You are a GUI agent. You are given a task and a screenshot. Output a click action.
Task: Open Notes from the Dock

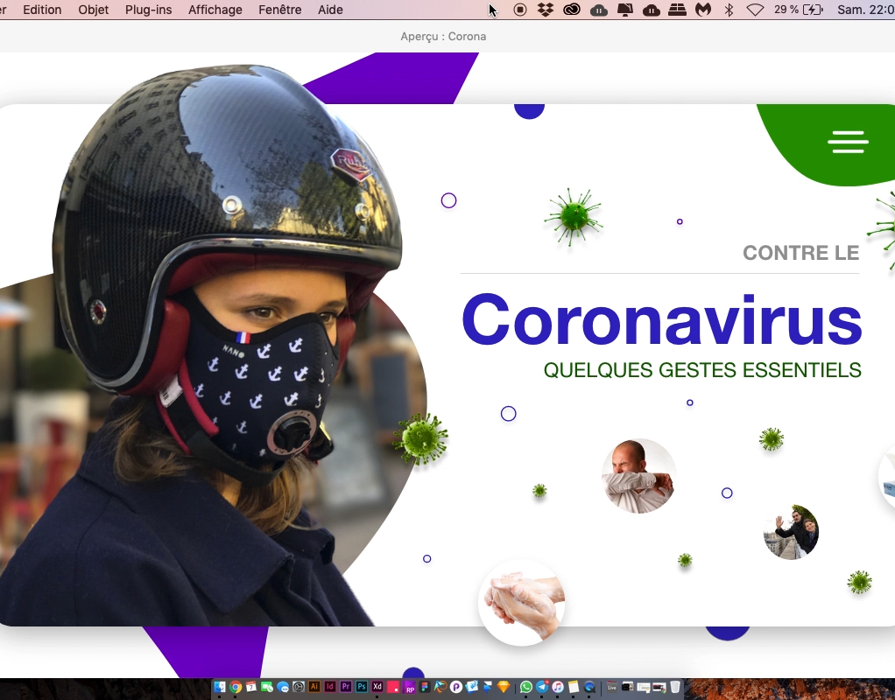click(574, 687)
